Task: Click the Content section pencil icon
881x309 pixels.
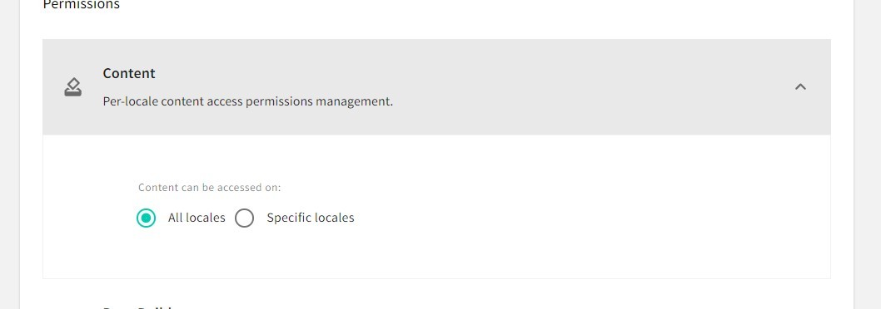Action: pyautogui.click(x=73, y=87)
